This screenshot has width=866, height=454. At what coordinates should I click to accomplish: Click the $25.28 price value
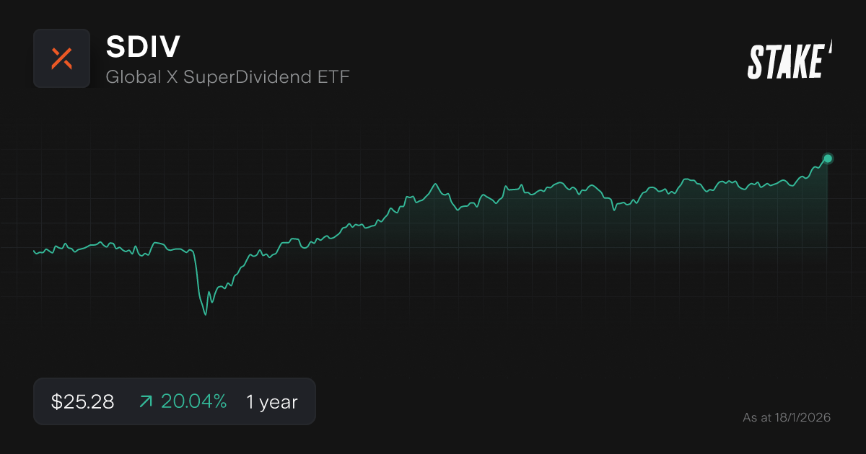coord(82,402)
